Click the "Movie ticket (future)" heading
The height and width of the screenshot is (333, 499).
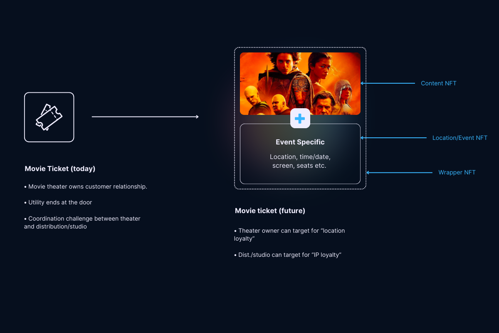(270, 211)
